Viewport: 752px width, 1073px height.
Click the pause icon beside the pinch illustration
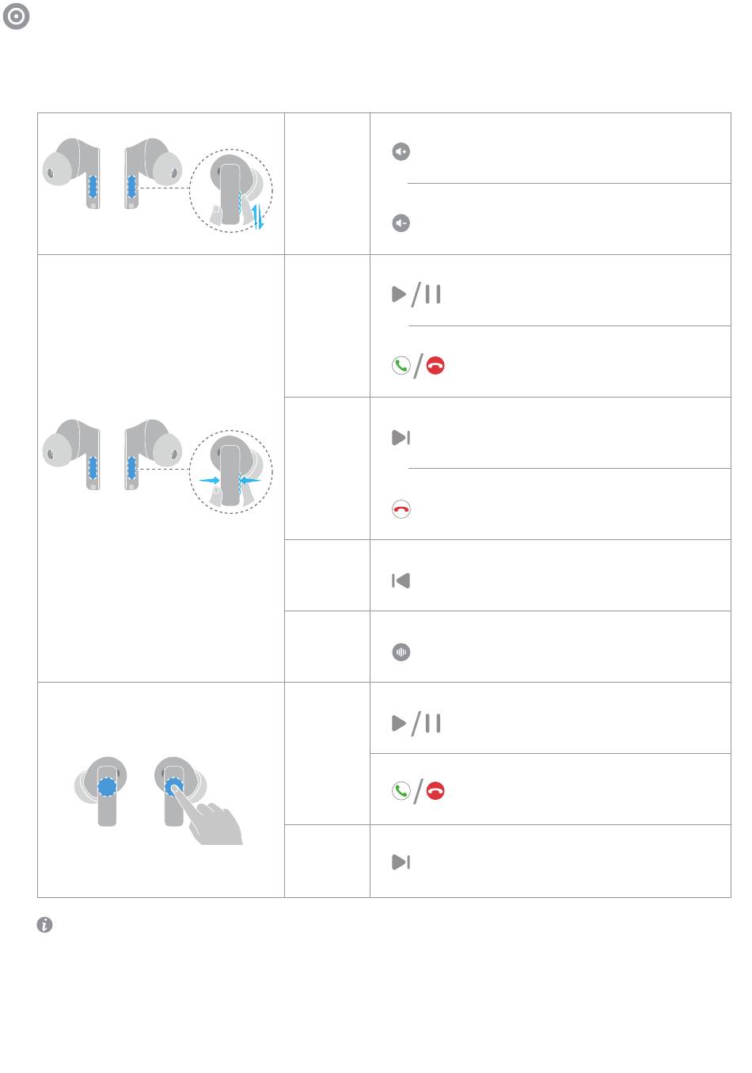[433, 295]
